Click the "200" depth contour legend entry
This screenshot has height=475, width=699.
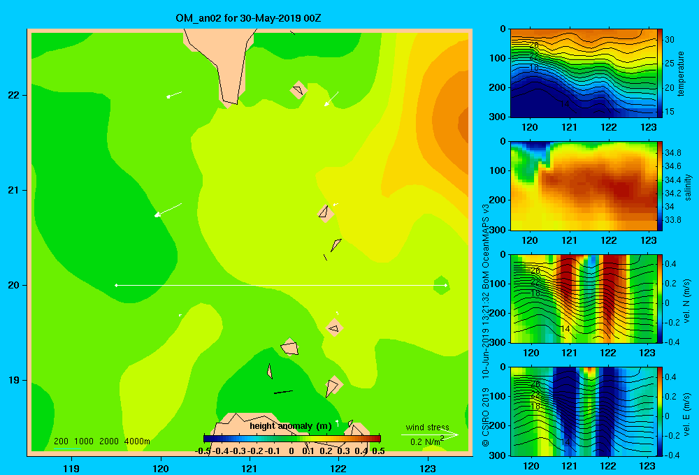coord(61,441)
